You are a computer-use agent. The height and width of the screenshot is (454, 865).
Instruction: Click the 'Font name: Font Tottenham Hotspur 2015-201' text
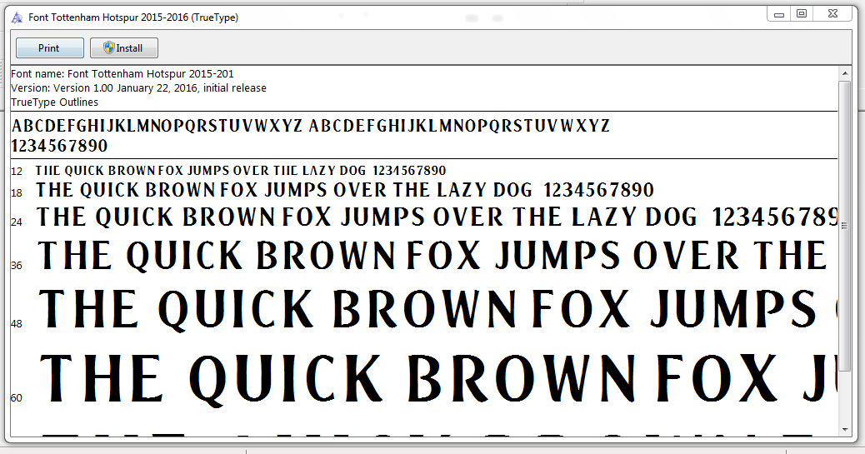coord(122,74)
